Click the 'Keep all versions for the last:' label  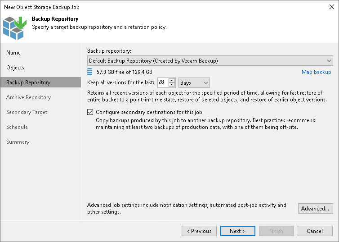click(120, 82)
